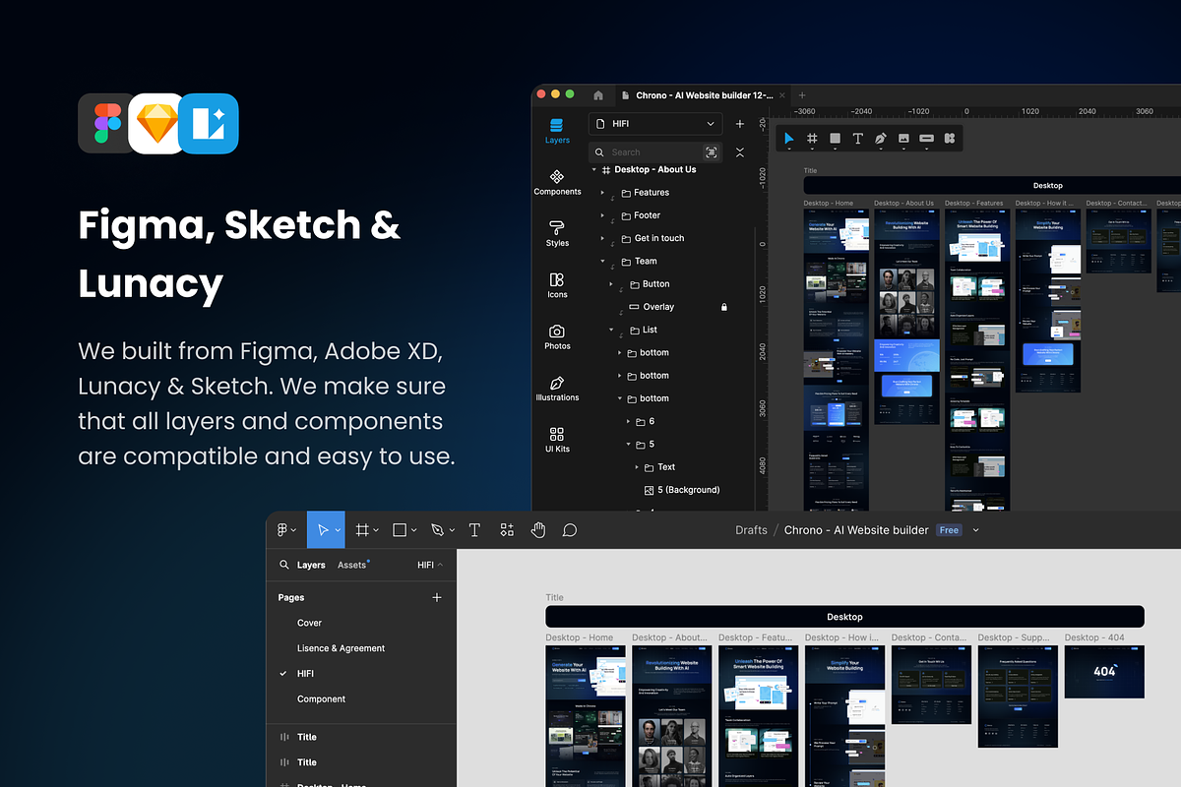This screenshot has height=787, width=1181.
Task: Select the Figma Comment tool
Action: tap(570, 530)
